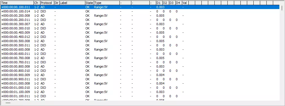
Task: Select the row at +000:00:00.200.008
Action: click(x=140, y=16)
